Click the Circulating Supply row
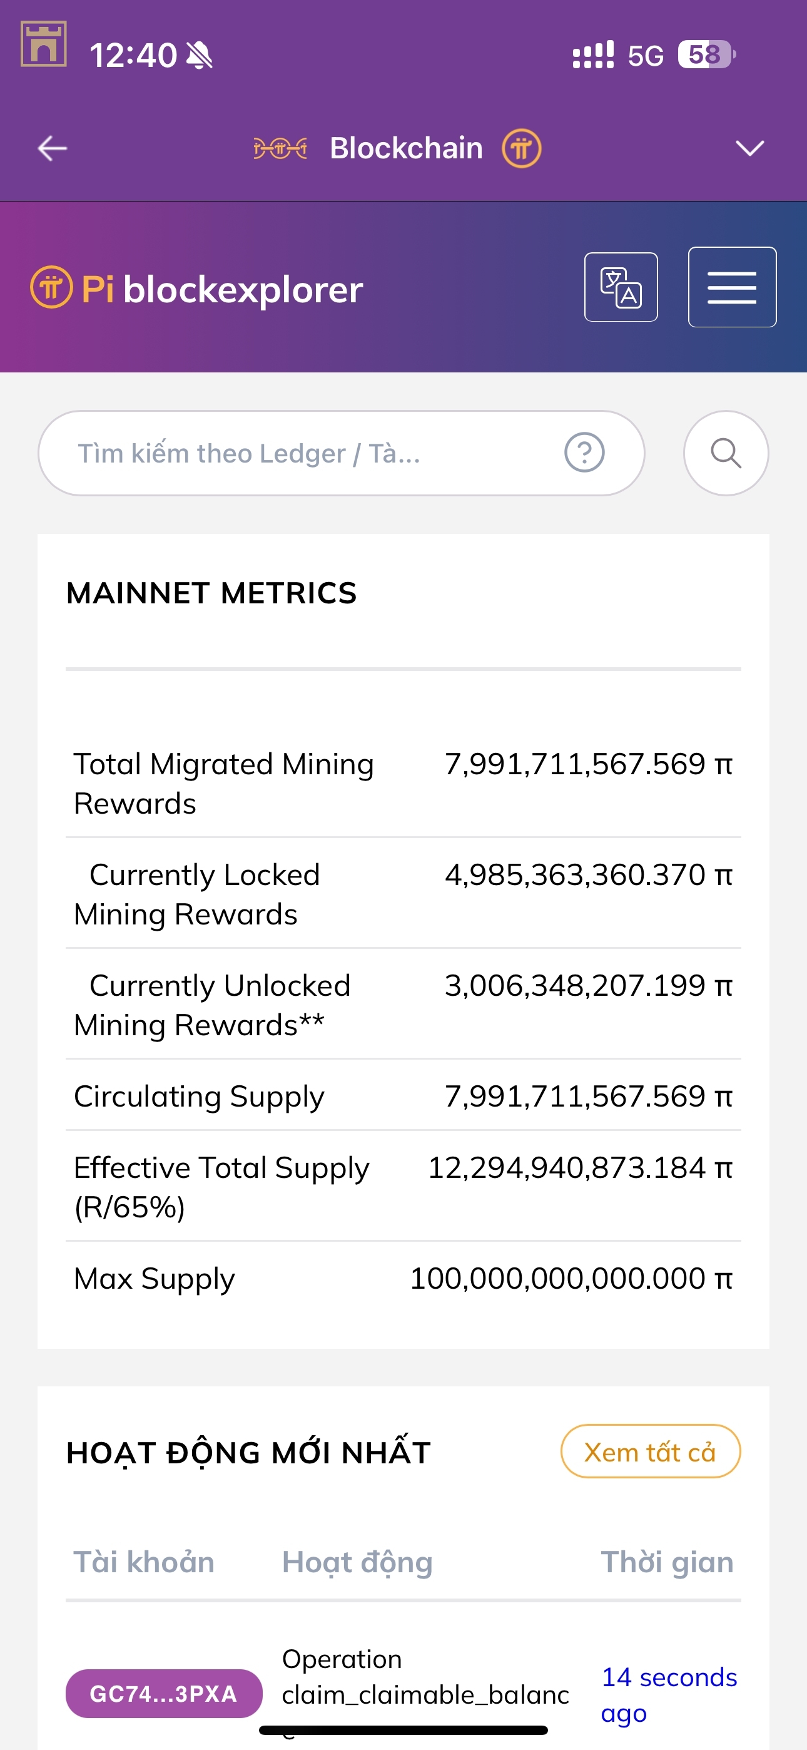Screen dimensions: 807x1750 click(x=403, y=1096)
